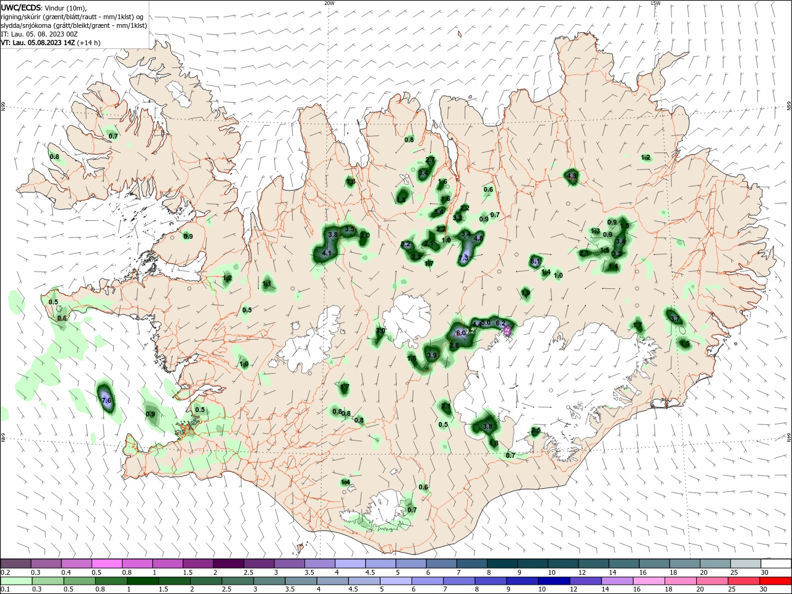
Task: Click the bright pink top-row swatch between 0.5 and 0.8
Action: click(x=107, y=564)
